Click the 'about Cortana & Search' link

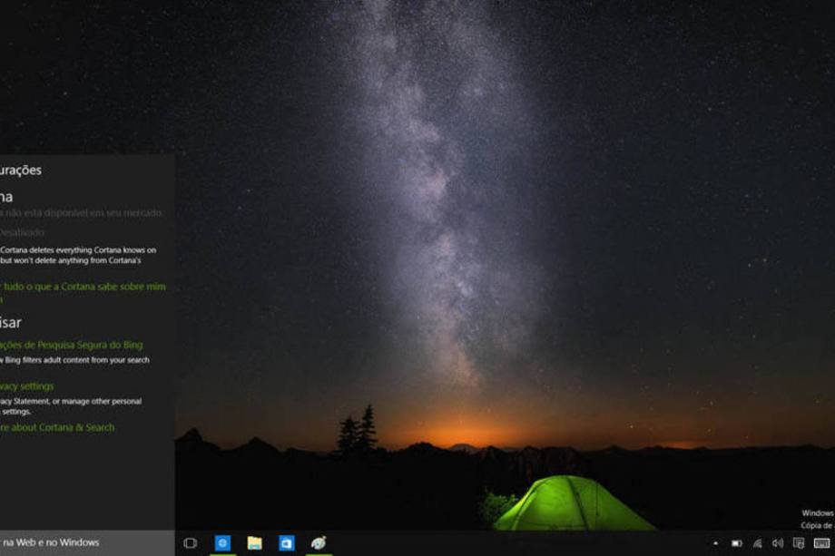tap(58, 427)
